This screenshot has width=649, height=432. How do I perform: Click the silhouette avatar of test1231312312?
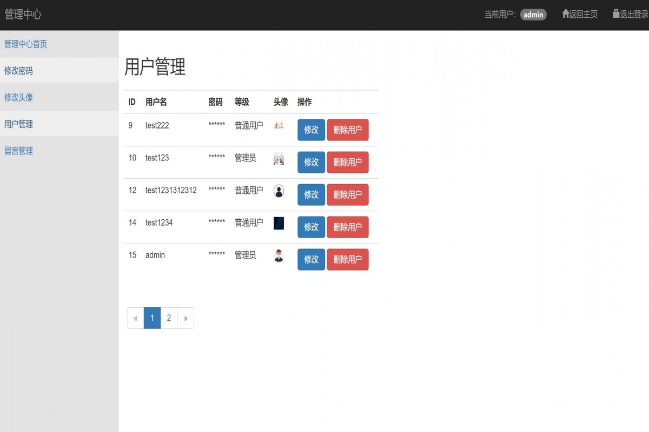click(279, 191)
